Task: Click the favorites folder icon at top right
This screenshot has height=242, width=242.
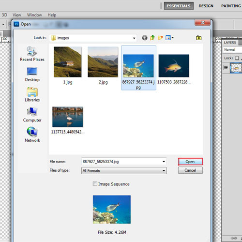Action: pos(198,38)
